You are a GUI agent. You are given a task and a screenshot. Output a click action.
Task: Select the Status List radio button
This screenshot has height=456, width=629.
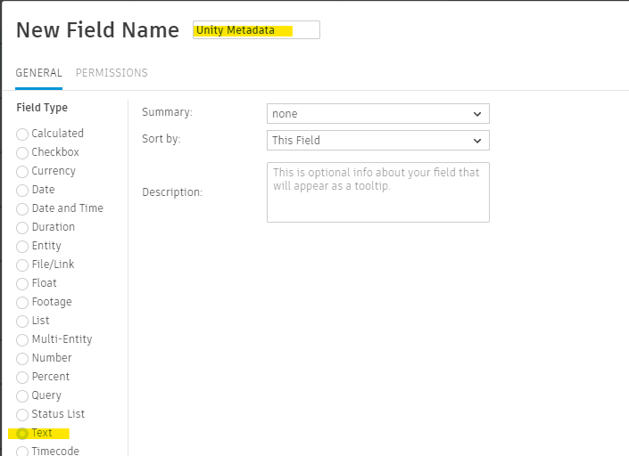(x=22, y=414)
